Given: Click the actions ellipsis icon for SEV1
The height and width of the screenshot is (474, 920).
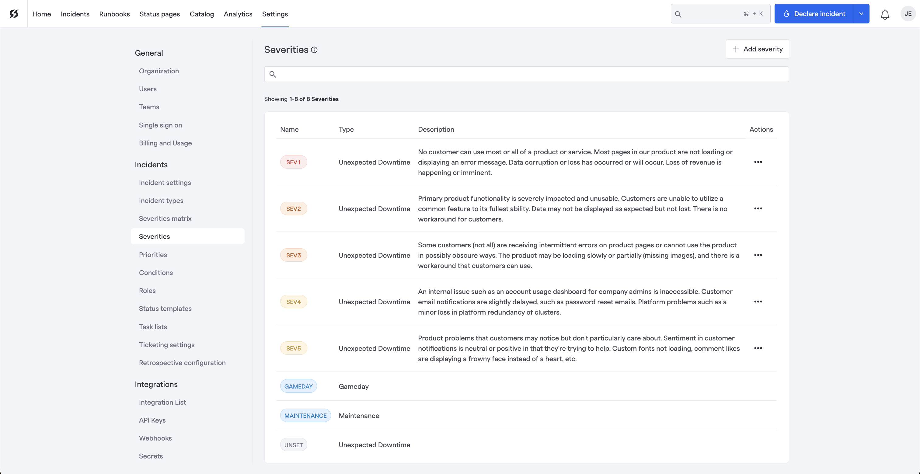Looking at the screenshot, I should [758, 162].
